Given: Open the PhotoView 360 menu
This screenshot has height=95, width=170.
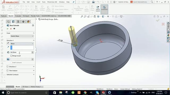Looking at the screenshot, I should tap(52, 2).
